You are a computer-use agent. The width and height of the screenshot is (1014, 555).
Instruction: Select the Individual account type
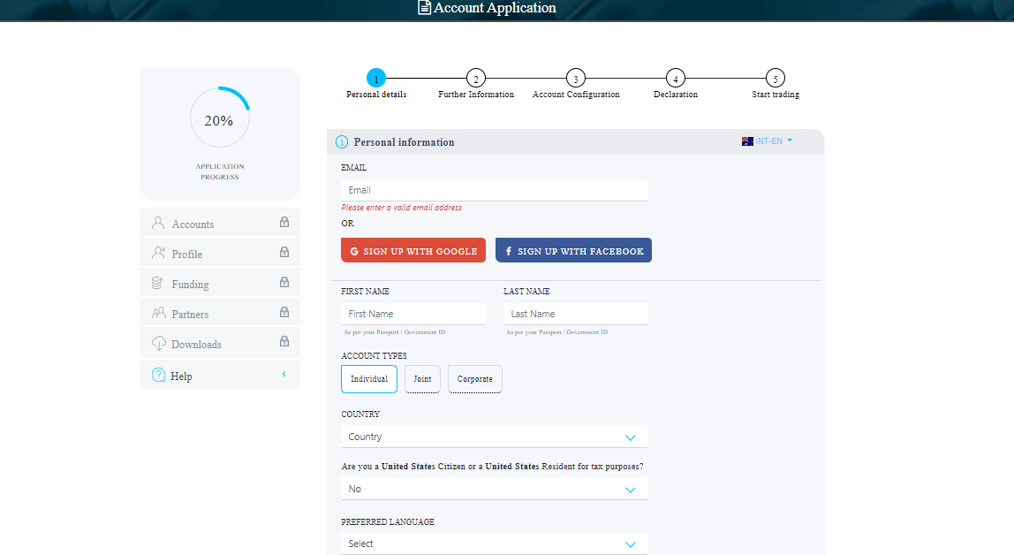(x=369, y=379)
